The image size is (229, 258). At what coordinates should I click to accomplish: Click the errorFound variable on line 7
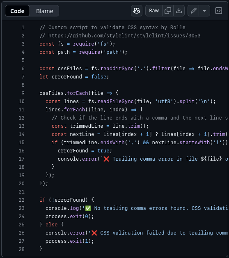click(x=67, y=77)
